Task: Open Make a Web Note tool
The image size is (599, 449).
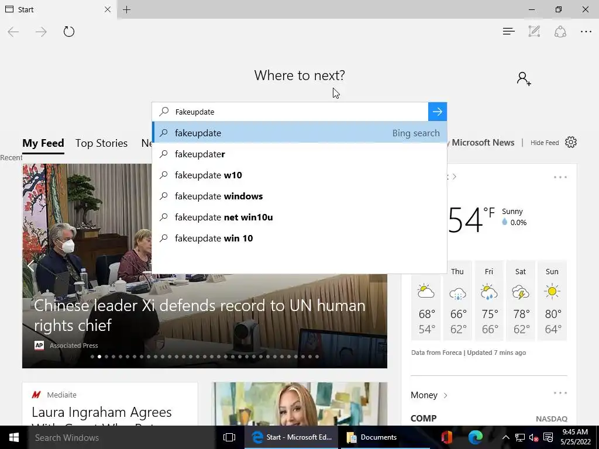Action: [534, 32]
